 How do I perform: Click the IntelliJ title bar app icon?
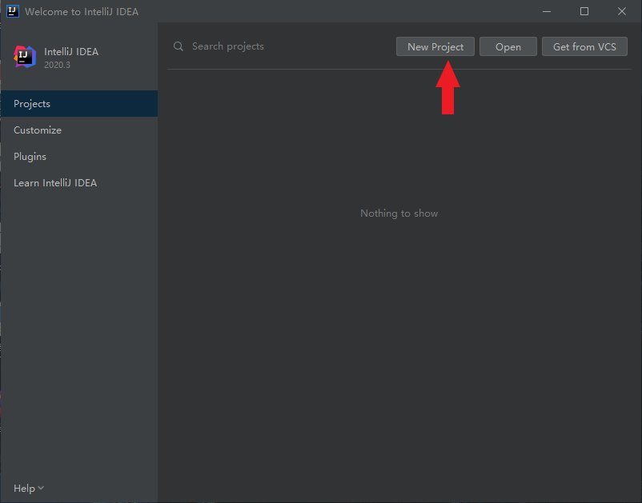coord(13,11)
